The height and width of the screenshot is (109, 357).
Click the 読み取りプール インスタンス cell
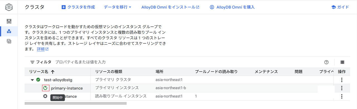point(121,96)
